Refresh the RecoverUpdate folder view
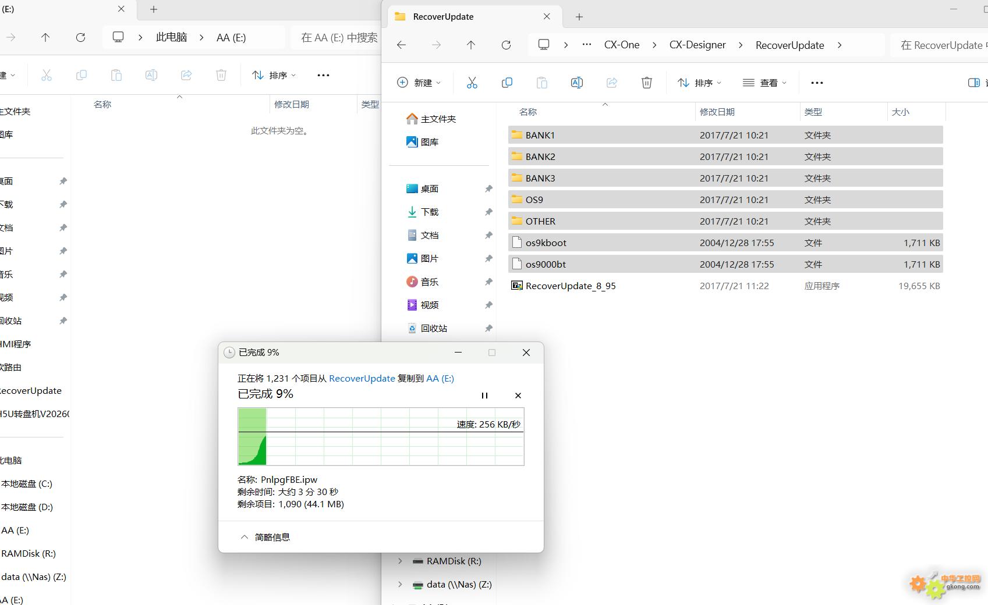 point(506,45)
